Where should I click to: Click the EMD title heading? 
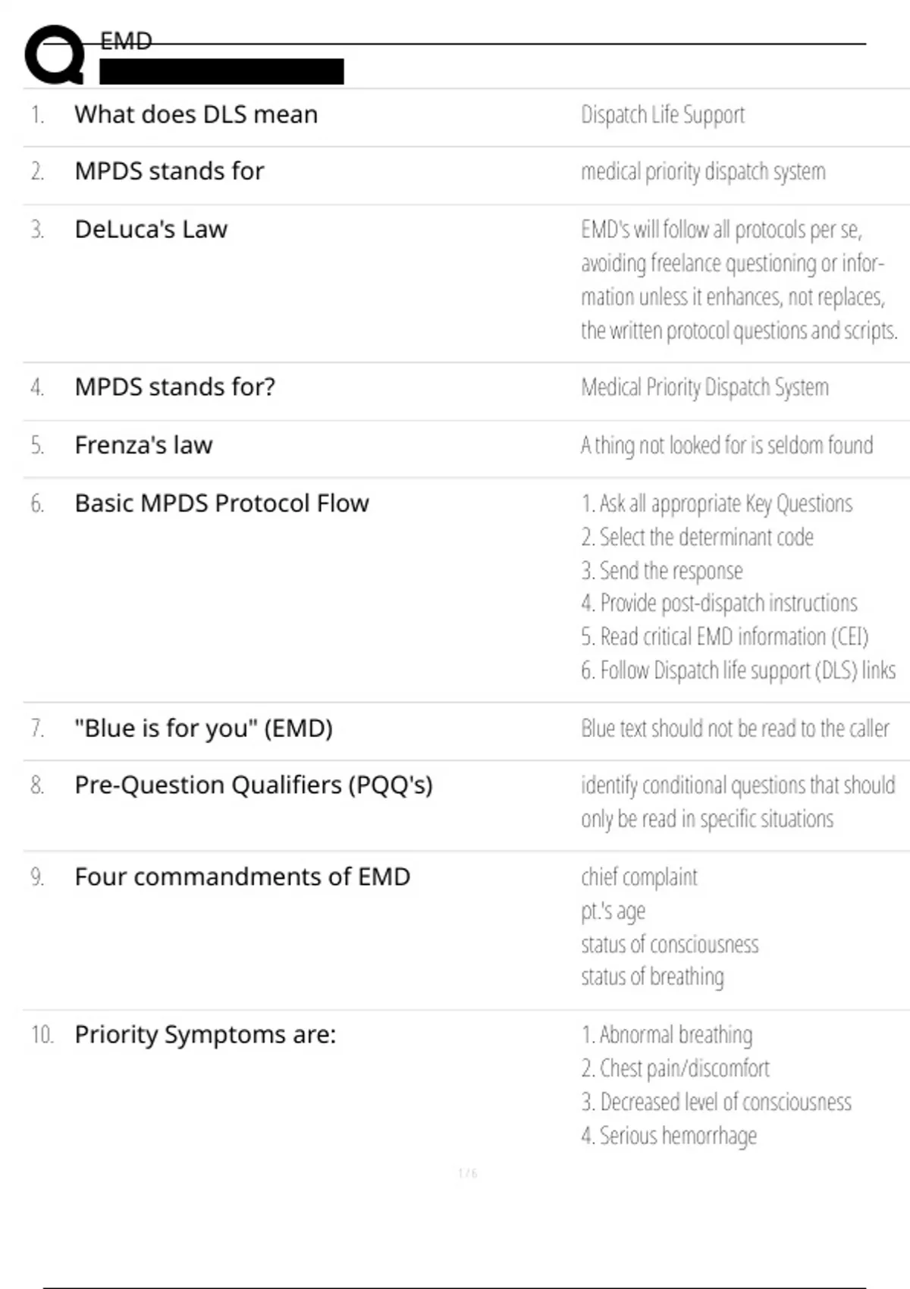click(126, 41)
